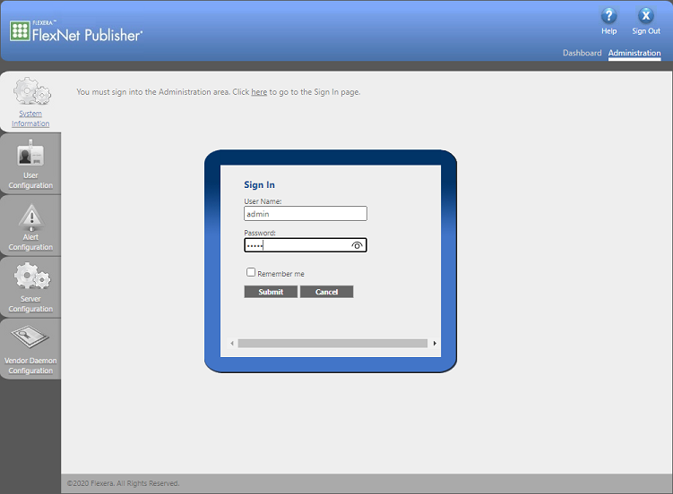This screenshot has width=673, height=494.
Task: Click the User Configuration label
Action: [30, 181]
